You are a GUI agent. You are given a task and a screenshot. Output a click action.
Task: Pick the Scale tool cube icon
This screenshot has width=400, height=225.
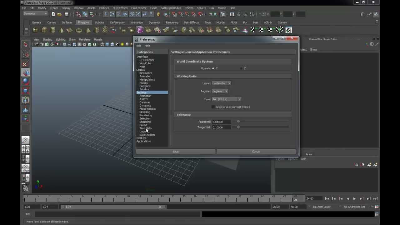pos(26,91)
